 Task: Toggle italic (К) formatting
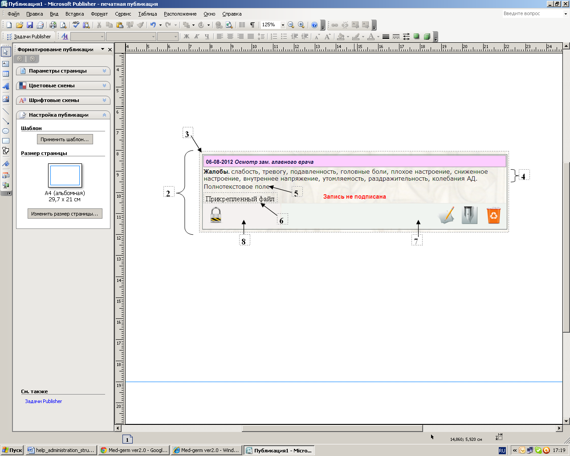(196, 37)
